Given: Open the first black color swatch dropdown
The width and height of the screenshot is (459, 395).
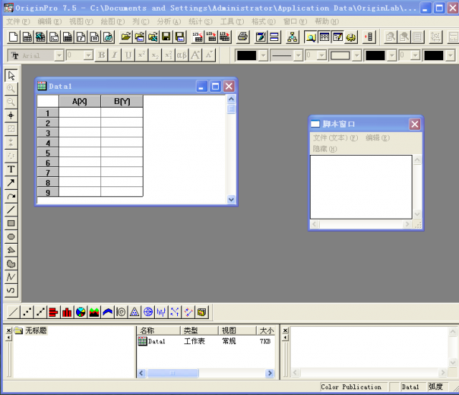Looking at the screenshot, I should pos(263,55).
